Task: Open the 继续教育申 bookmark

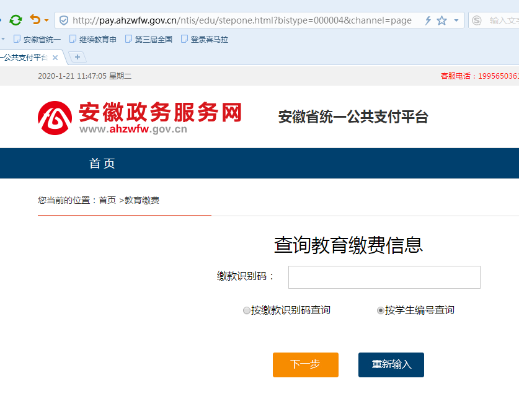Action: (x=92, y=40)
